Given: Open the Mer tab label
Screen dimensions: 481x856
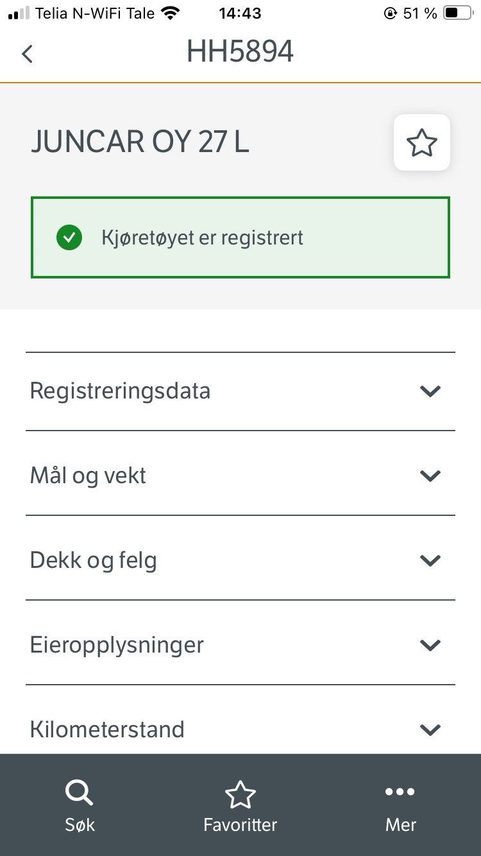Looking at the screenshot, I should 400,825.
